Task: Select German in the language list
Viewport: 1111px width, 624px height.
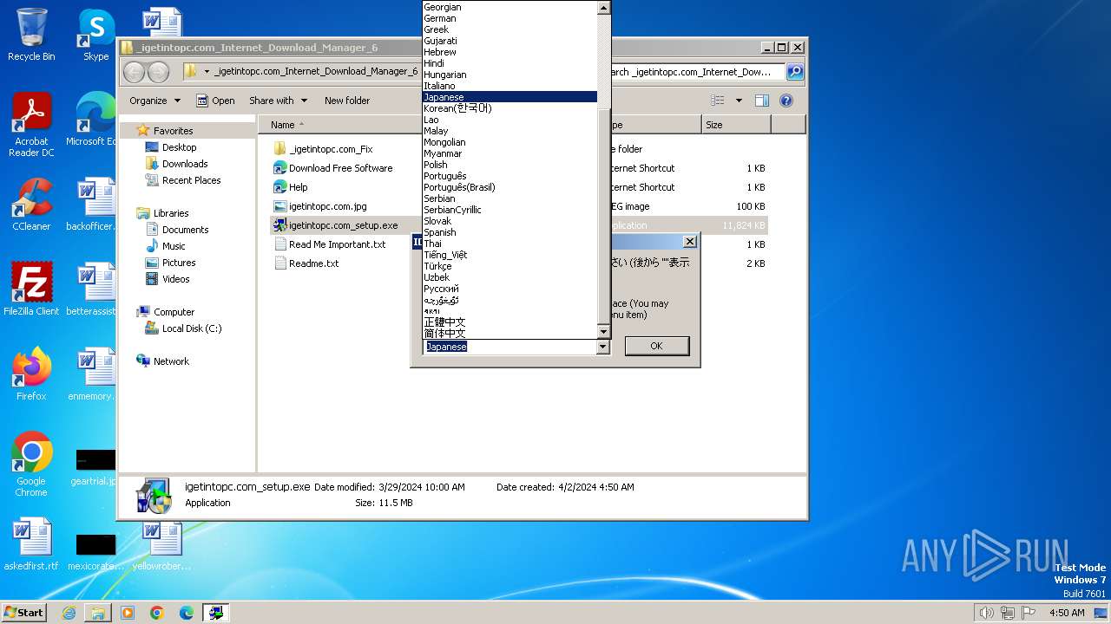Action: (x=510, y=18)
